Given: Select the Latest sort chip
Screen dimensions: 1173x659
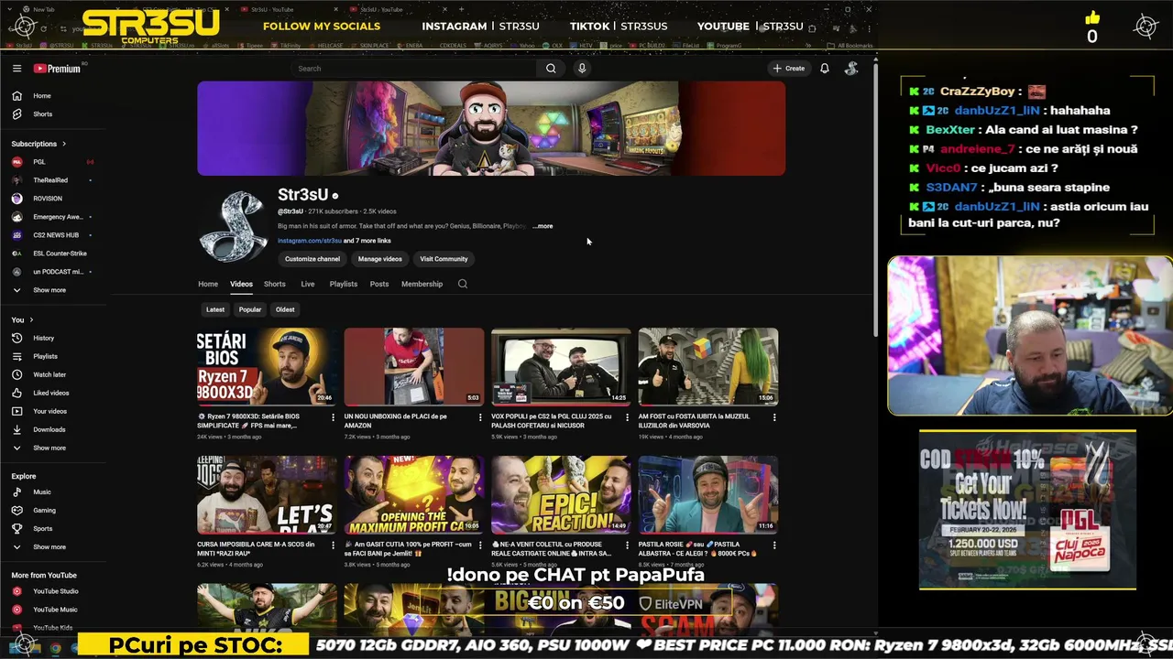Looking at the screenshot, I should click(215, 309).
